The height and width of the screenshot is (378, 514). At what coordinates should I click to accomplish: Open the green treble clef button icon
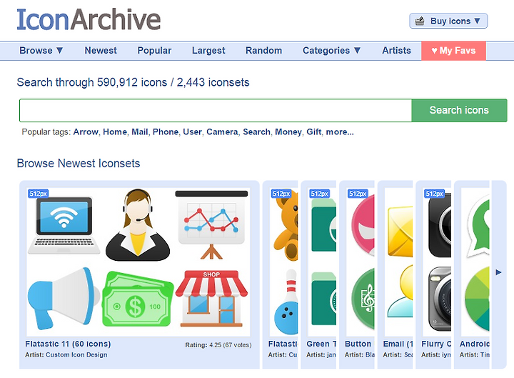(x=363, y=299)
